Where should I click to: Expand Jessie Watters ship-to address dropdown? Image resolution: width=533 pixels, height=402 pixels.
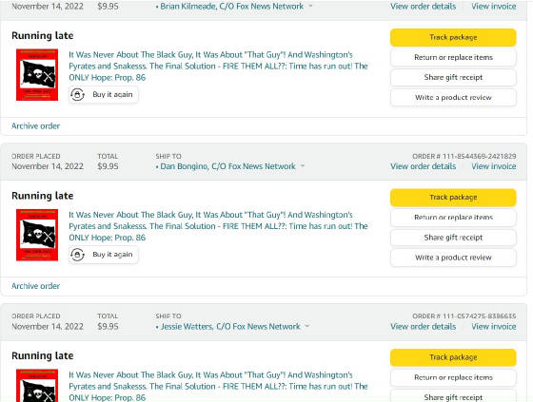click(306, 326)
